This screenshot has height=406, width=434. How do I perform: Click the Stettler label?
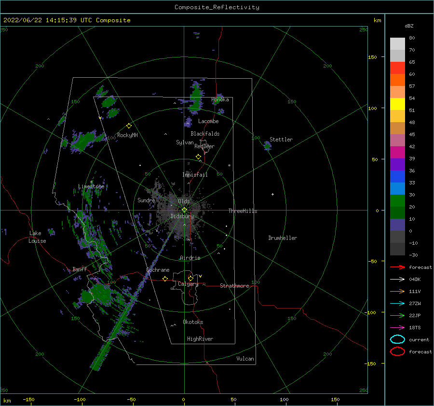[x=281, y=140]
